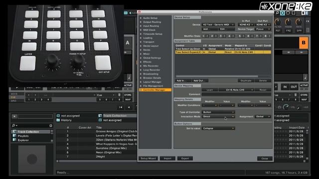319x179 pixels.
Task: Click the headphones icon in header
Action: point(288,13)
